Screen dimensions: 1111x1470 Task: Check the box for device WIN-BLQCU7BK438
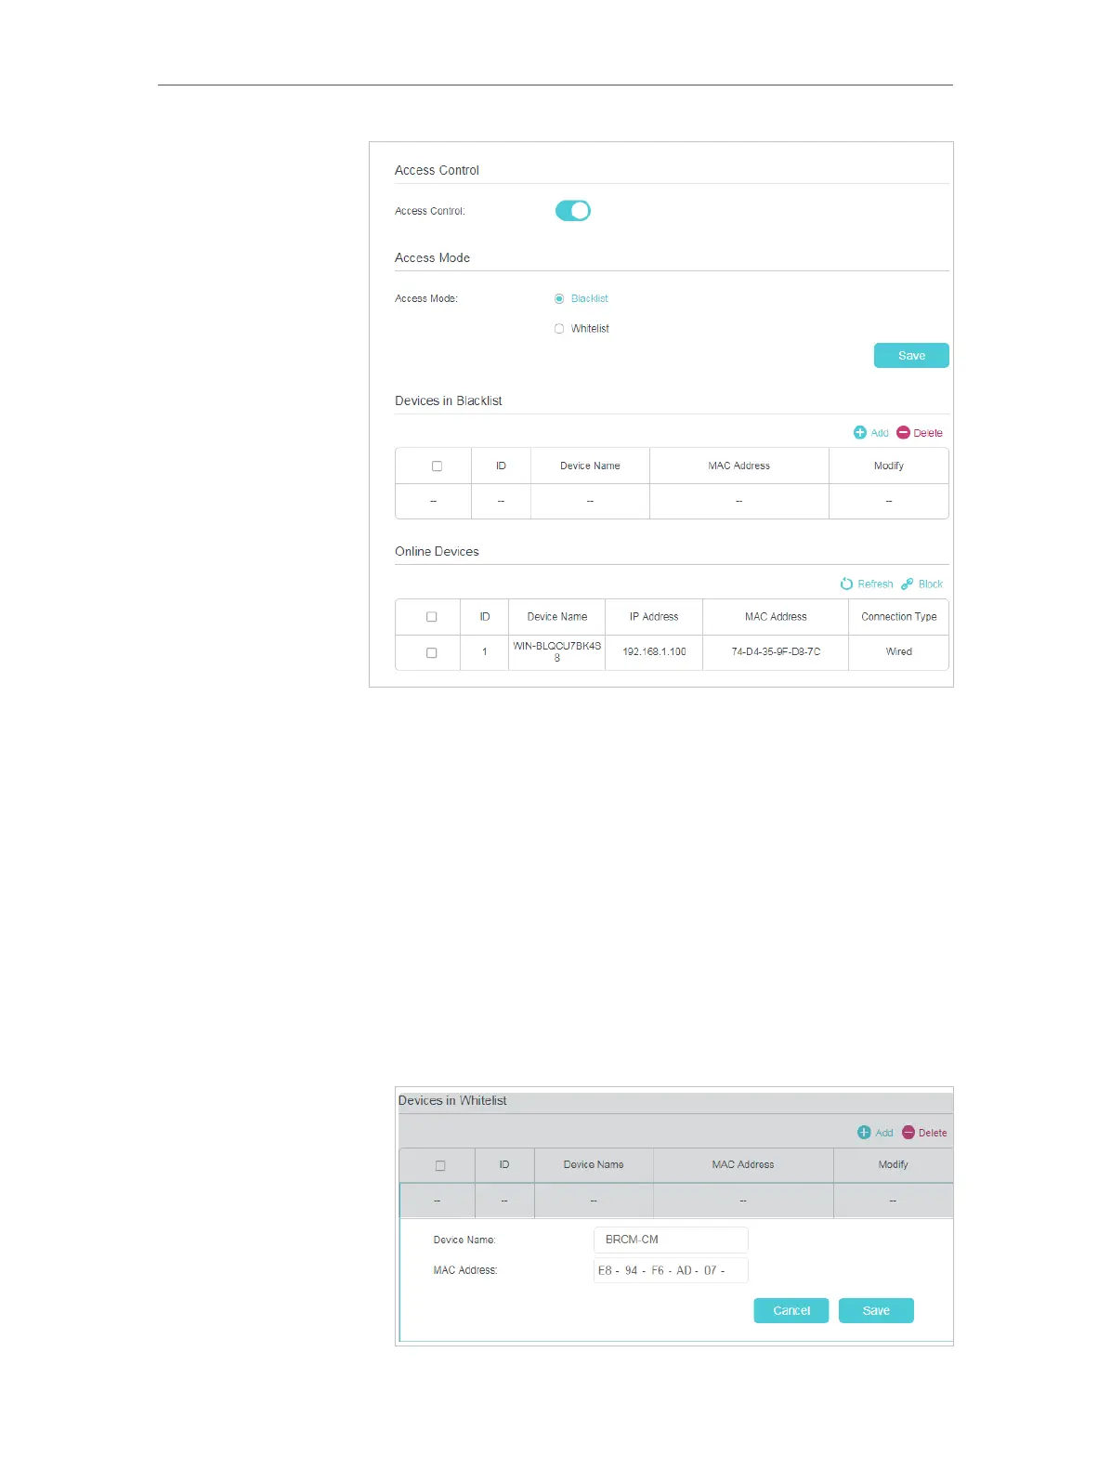click(431, 652)
